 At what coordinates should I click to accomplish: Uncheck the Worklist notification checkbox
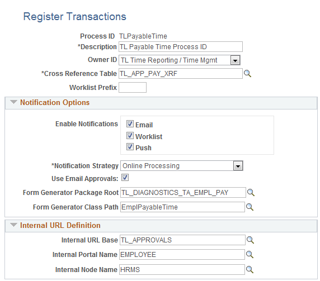coord(130,136)
